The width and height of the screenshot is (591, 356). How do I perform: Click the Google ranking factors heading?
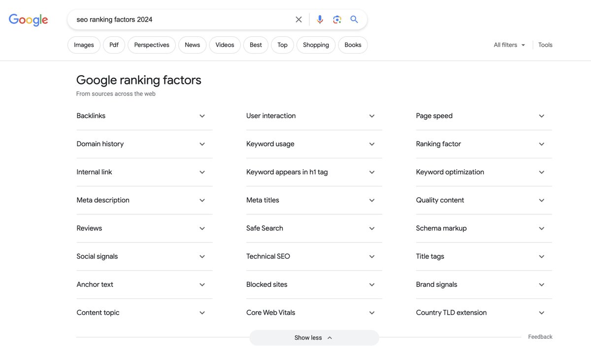[x=139, y=80]
